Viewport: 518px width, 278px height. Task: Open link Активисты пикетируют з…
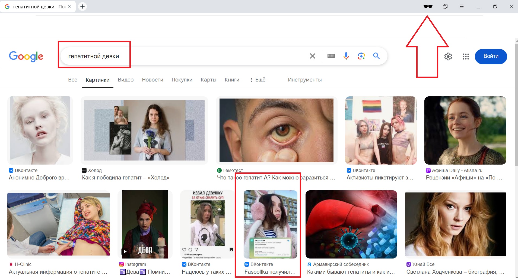click(380, 178)
